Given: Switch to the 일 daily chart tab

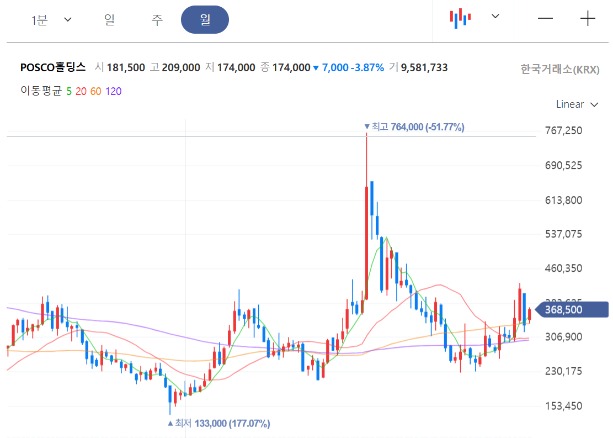Looking at the screenshot, I should 109,19.
